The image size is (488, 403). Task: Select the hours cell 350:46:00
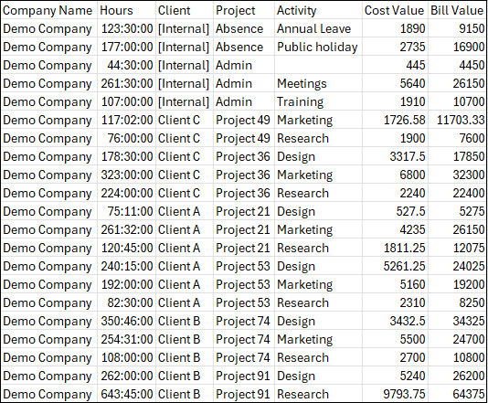click(x=126, y=321)
